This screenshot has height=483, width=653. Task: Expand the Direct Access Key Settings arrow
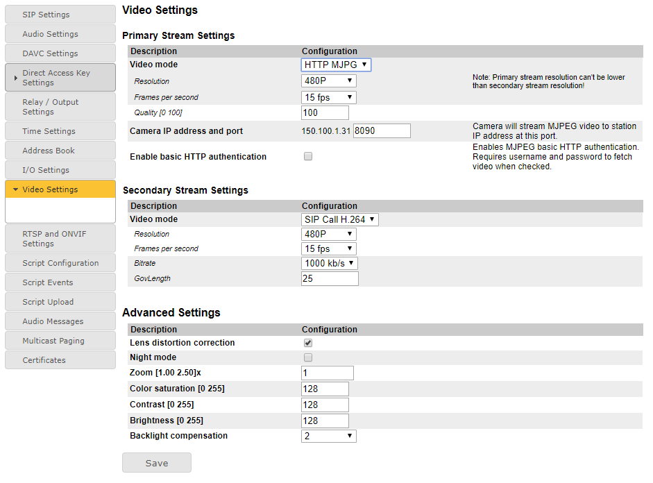point(16,78)
